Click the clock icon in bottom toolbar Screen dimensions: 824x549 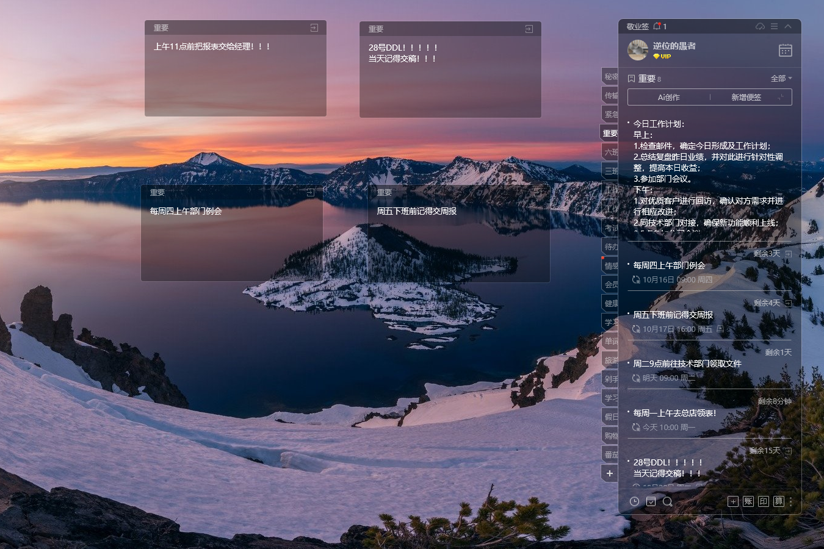click(x=634, y=501)
